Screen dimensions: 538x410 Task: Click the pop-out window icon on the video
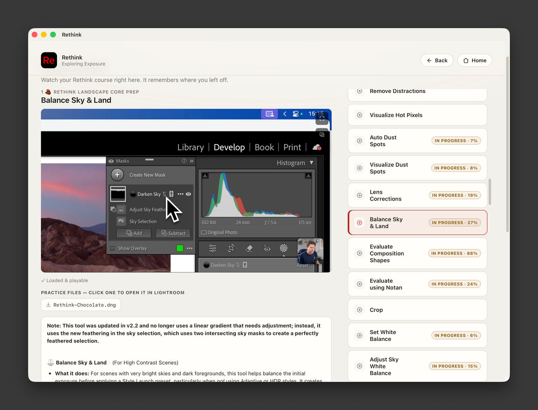click(322, 135)
